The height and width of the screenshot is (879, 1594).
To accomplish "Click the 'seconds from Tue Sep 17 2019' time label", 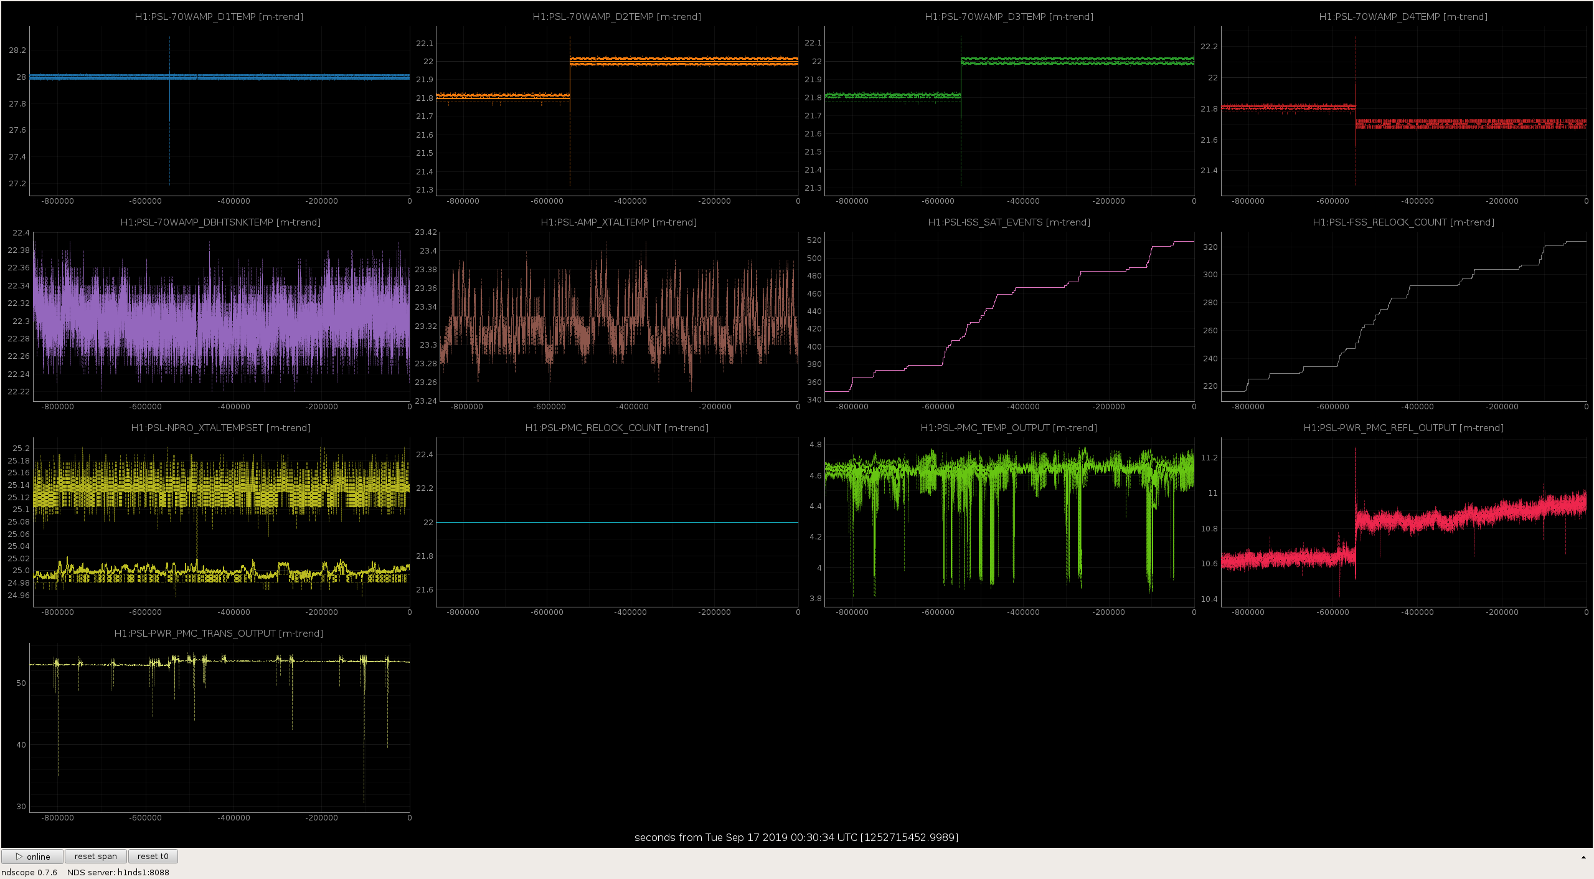I will point(796,837).
